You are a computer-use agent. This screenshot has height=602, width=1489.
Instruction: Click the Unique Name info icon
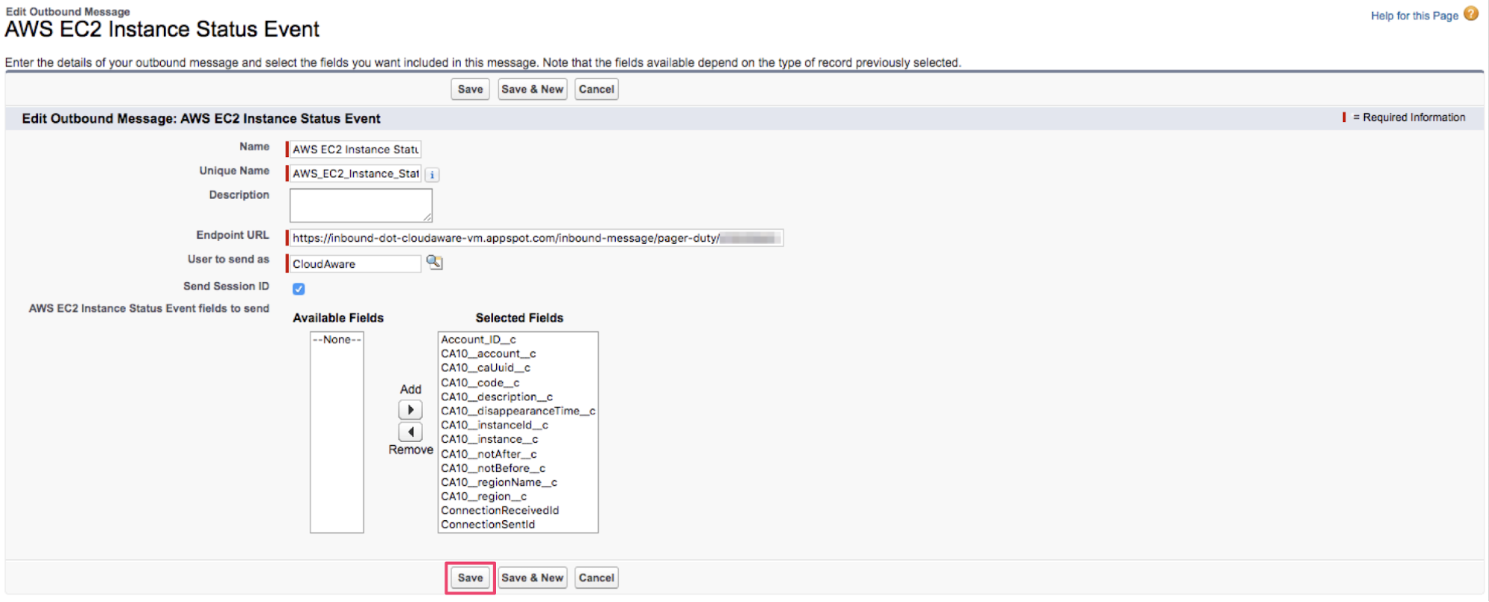coord(432,175)
